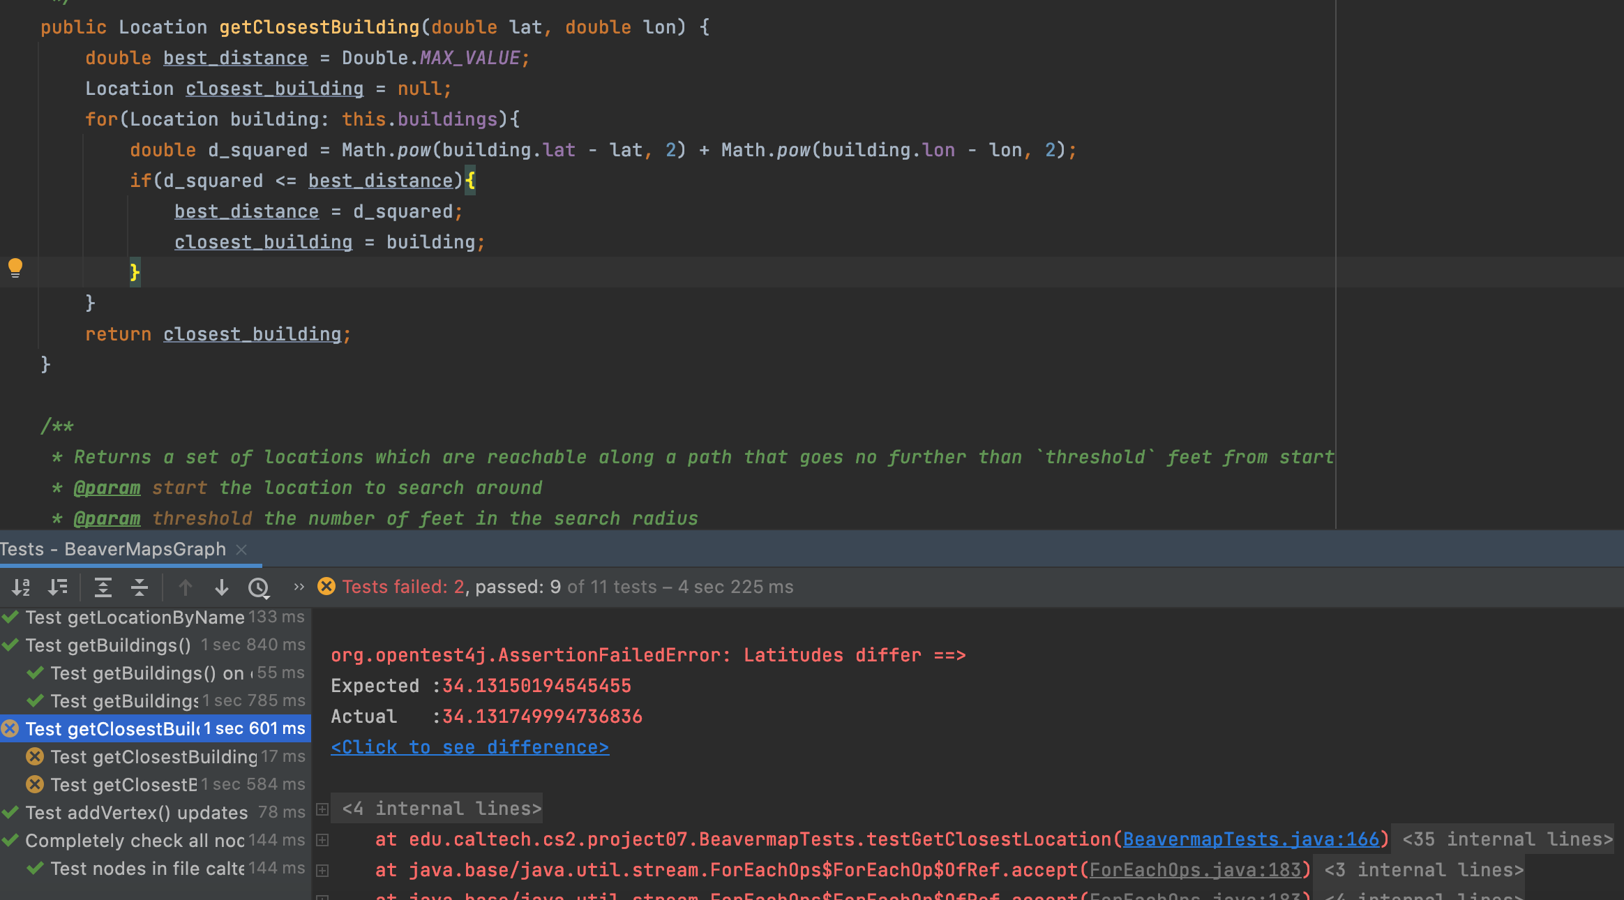Expand the 4 internal lines fold

point(322,809)
